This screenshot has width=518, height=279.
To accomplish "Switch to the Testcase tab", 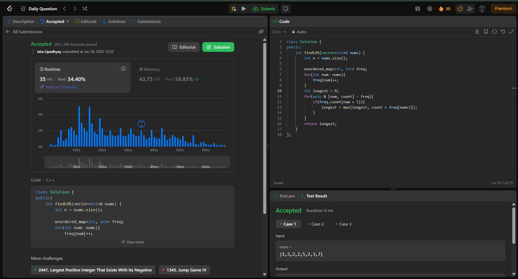I will 284,196.
